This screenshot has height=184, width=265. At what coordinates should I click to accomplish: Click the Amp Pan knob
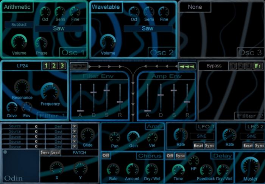click(x=115, y=137)
